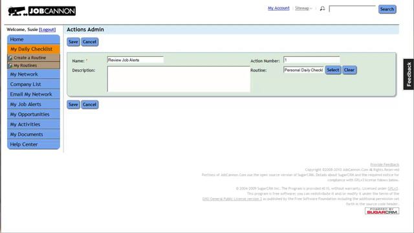This screenshot has width=414, height=233.
Task: Open My Network in sidebar
Action: click(34, 74)
